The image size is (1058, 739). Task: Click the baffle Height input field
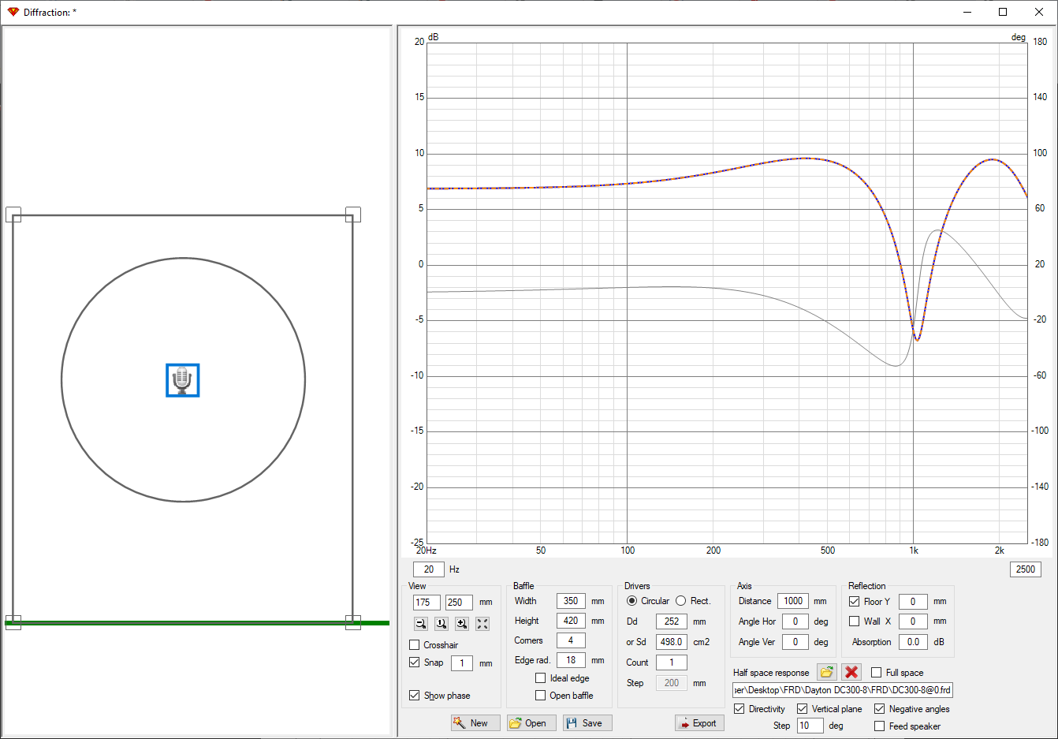coord(571,621)
